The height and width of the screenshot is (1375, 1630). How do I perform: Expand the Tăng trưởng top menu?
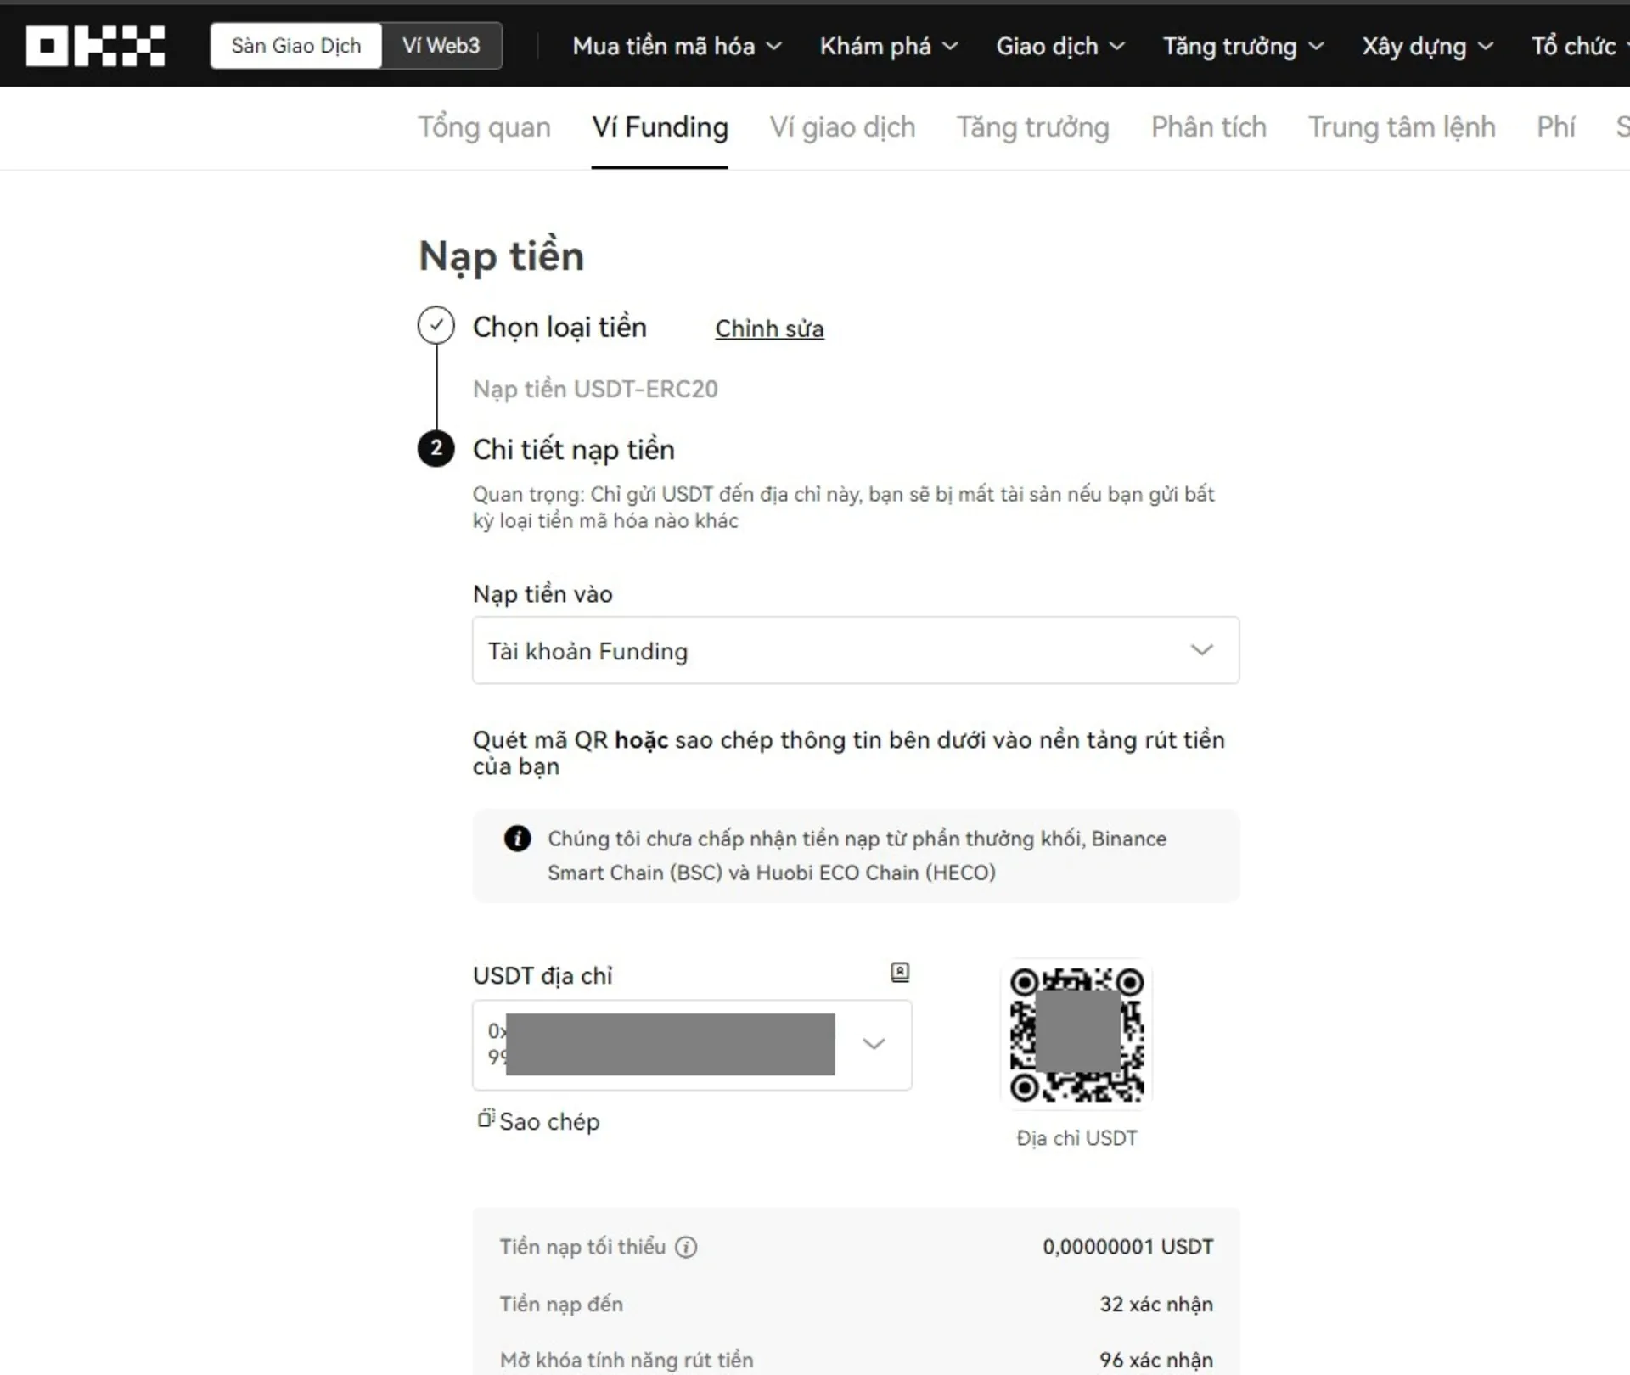pos(1243,46)
